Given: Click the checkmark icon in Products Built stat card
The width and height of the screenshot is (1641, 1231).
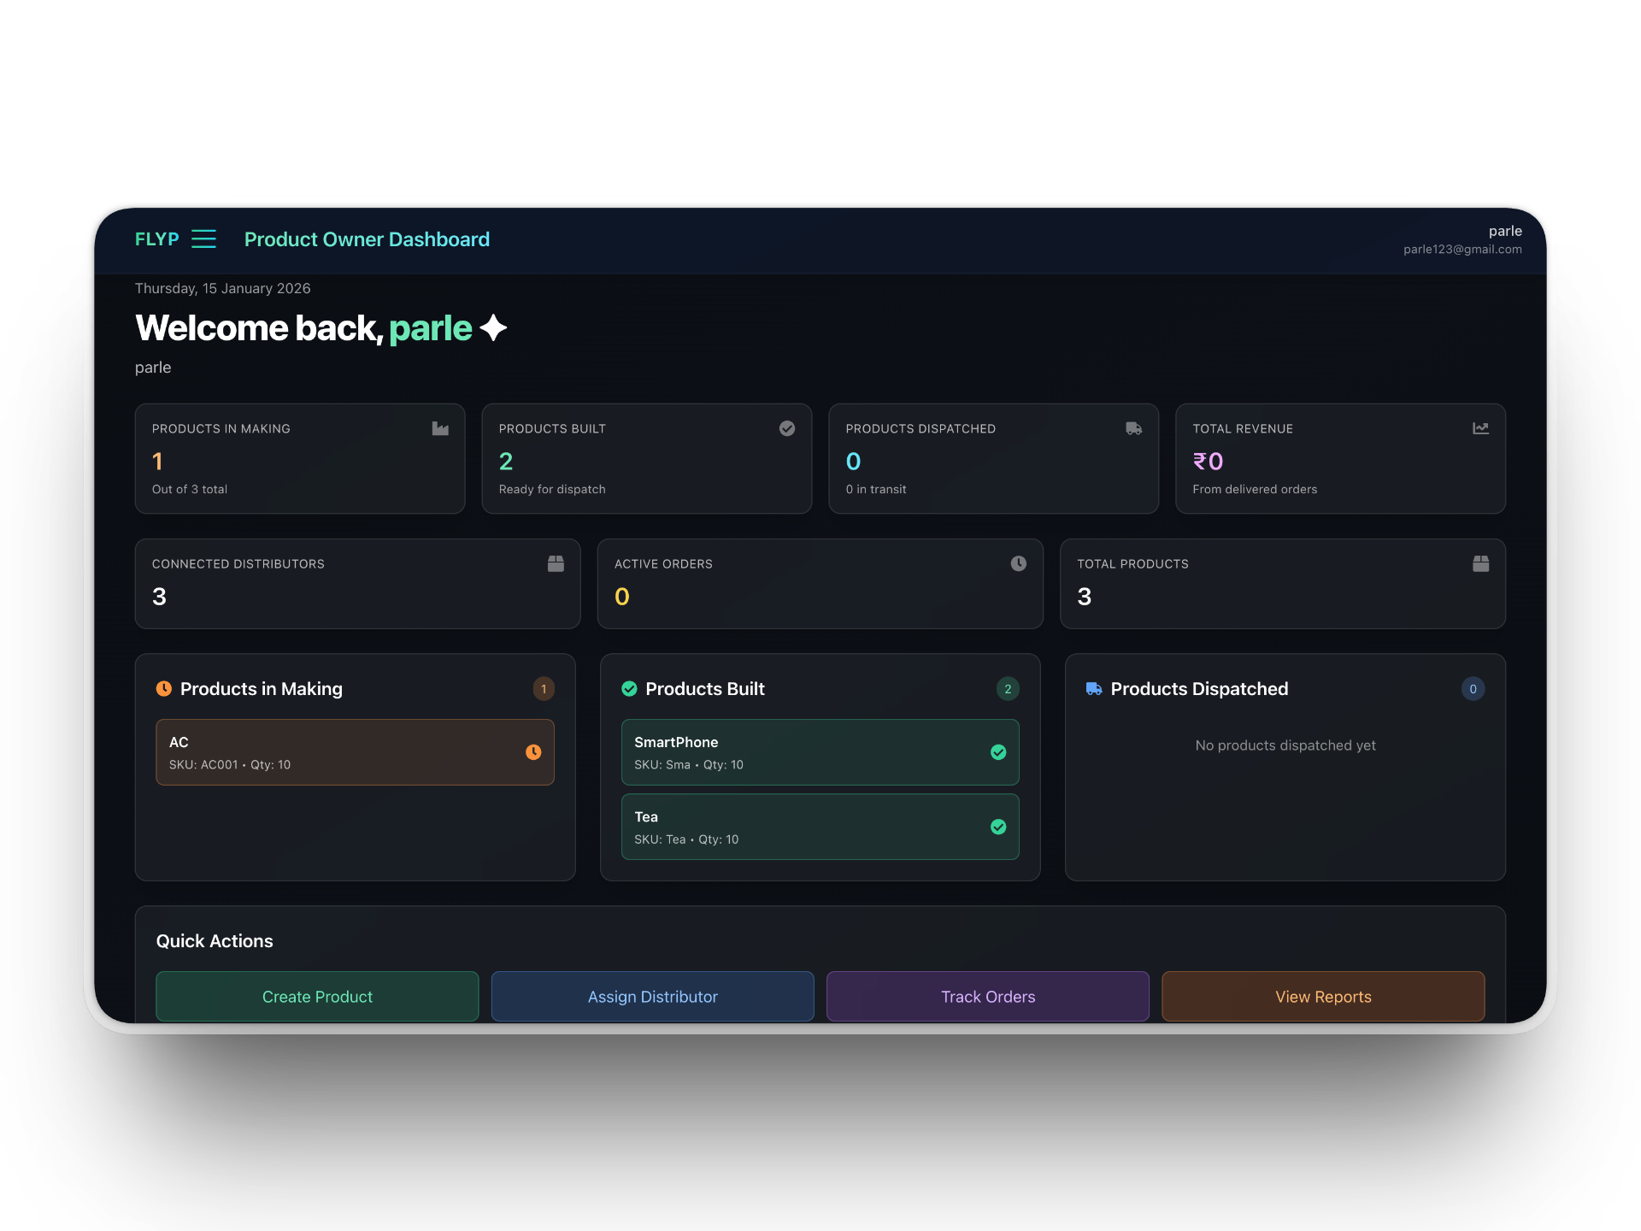Looking at the screenshot, I should (x=787, y=428).
